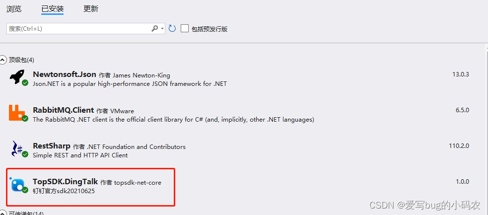Click Newtonsoft.Json version 13.0.3
Image resolution: width=488 pixels, height=215 pixels.
[461, 74]
